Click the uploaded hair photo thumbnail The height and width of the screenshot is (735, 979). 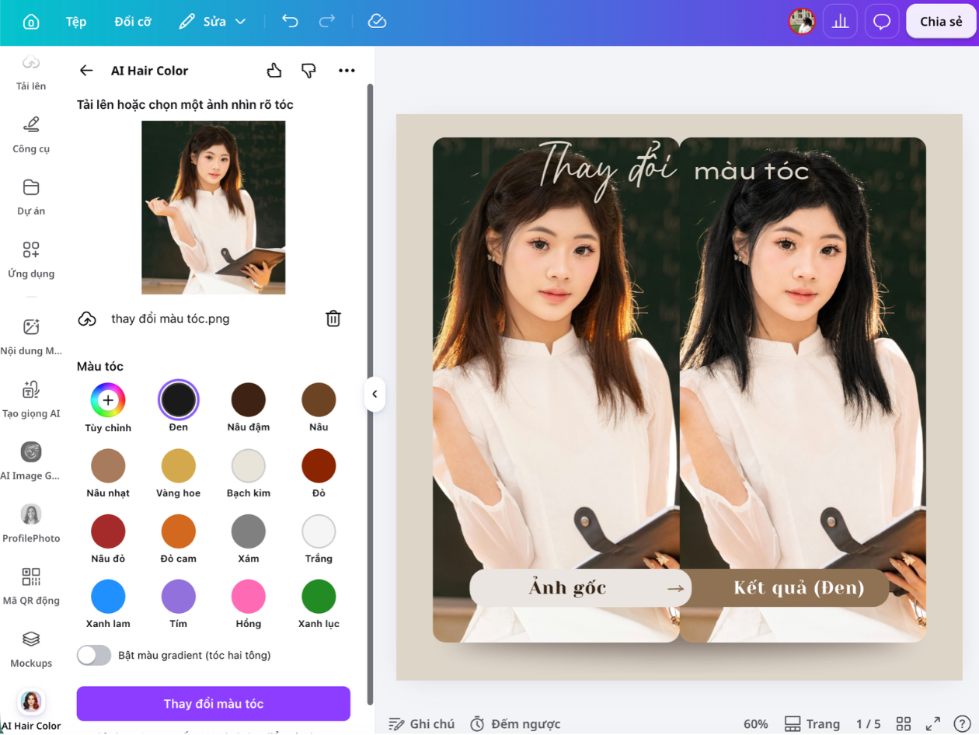click(214, 207)
